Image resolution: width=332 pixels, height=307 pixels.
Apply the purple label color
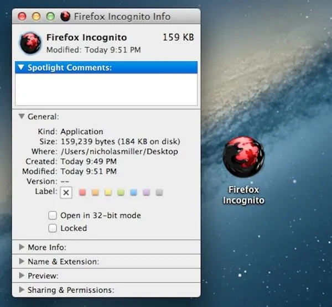[146, 192]
